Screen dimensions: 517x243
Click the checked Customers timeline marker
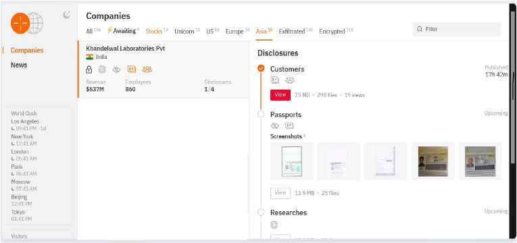tap(261, 68)
